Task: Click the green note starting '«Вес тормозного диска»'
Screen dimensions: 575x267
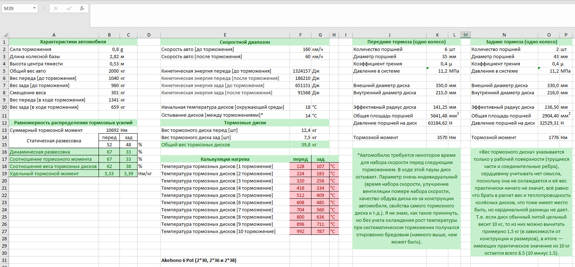Action: [x=521, y=202]
